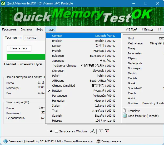This screenshot has height=145, width=164.
Task: Select Thai language
Action: coord(83,111)
